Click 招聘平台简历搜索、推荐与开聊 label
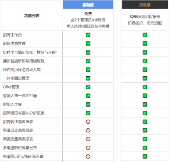This screenshot has height=162, width=169. coord(30,52)
